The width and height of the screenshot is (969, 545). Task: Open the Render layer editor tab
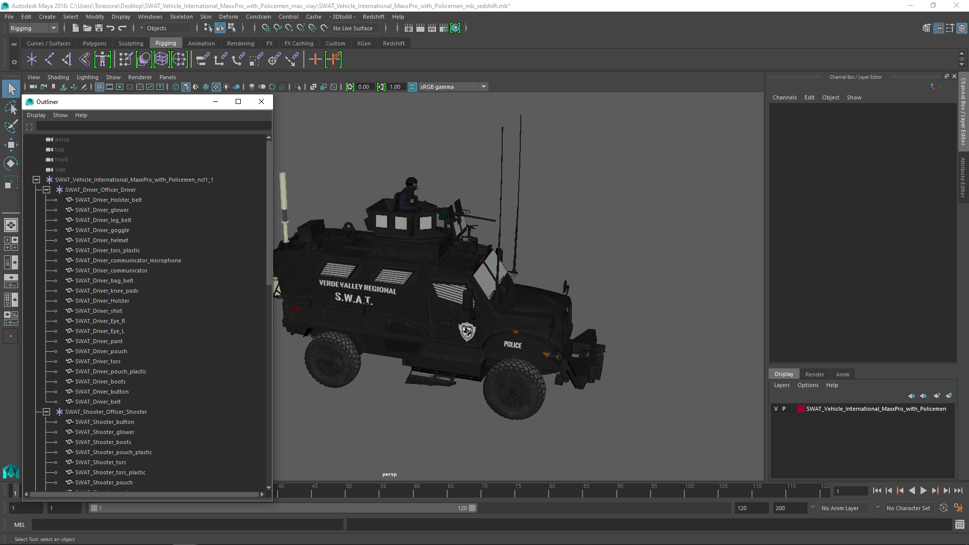coord(815,374)
